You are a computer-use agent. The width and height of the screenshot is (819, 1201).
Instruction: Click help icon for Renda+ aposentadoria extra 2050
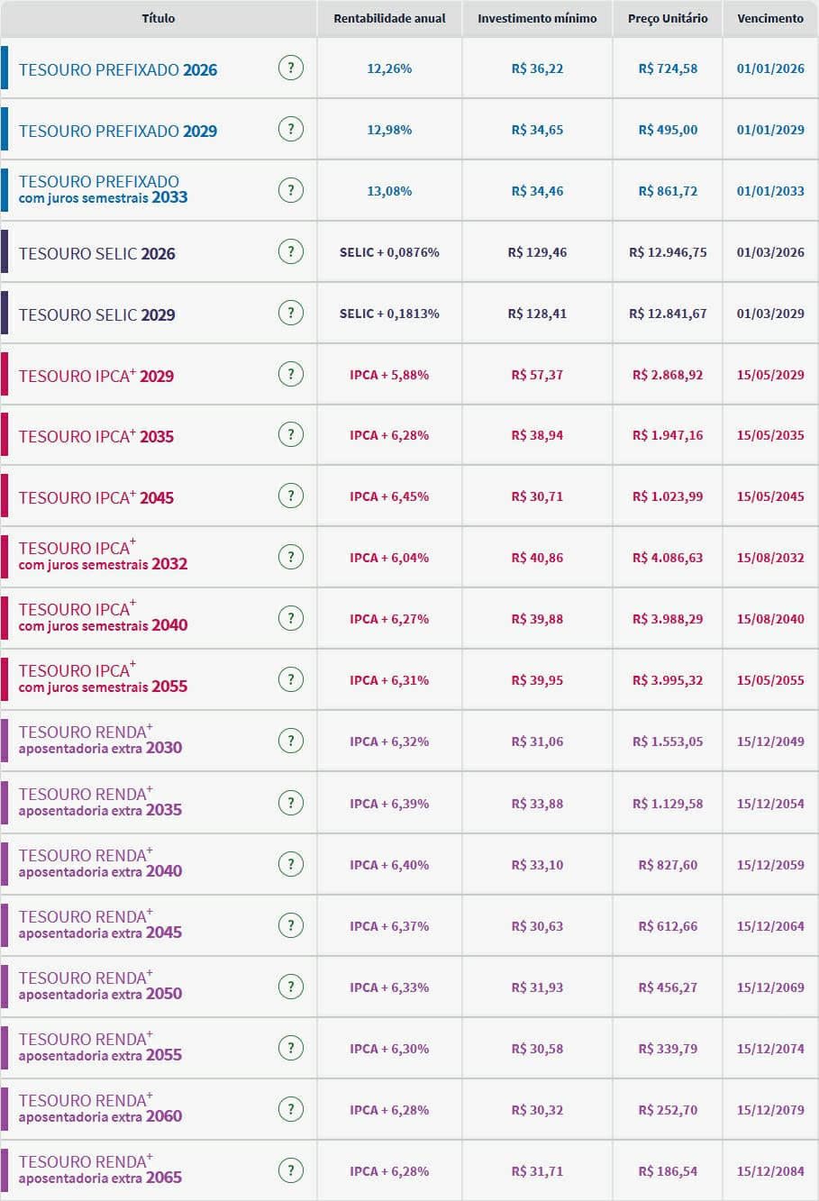click(x=290, y=987)
